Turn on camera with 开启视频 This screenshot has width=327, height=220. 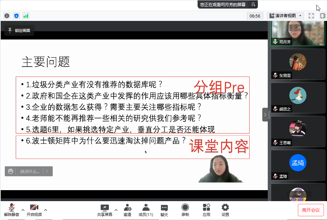pos(34,210)
